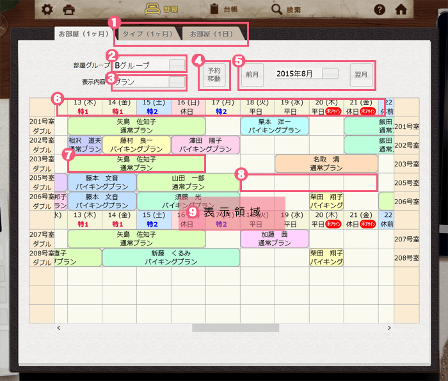Click the 翌月 next month button
This screenshot has width=448, height=381.
coord(361,74)
